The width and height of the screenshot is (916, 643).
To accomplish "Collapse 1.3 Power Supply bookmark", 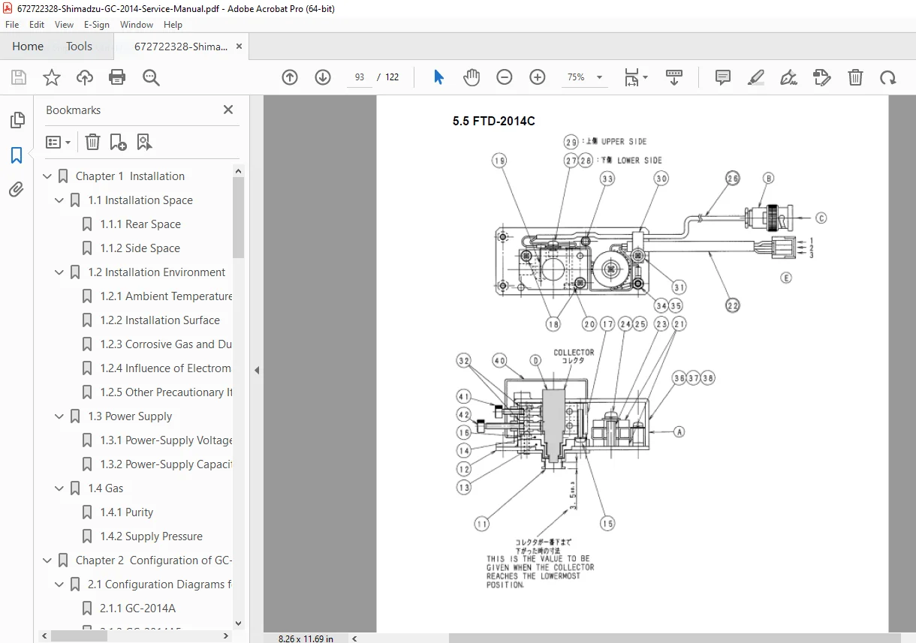I will [x=59, y=416].
